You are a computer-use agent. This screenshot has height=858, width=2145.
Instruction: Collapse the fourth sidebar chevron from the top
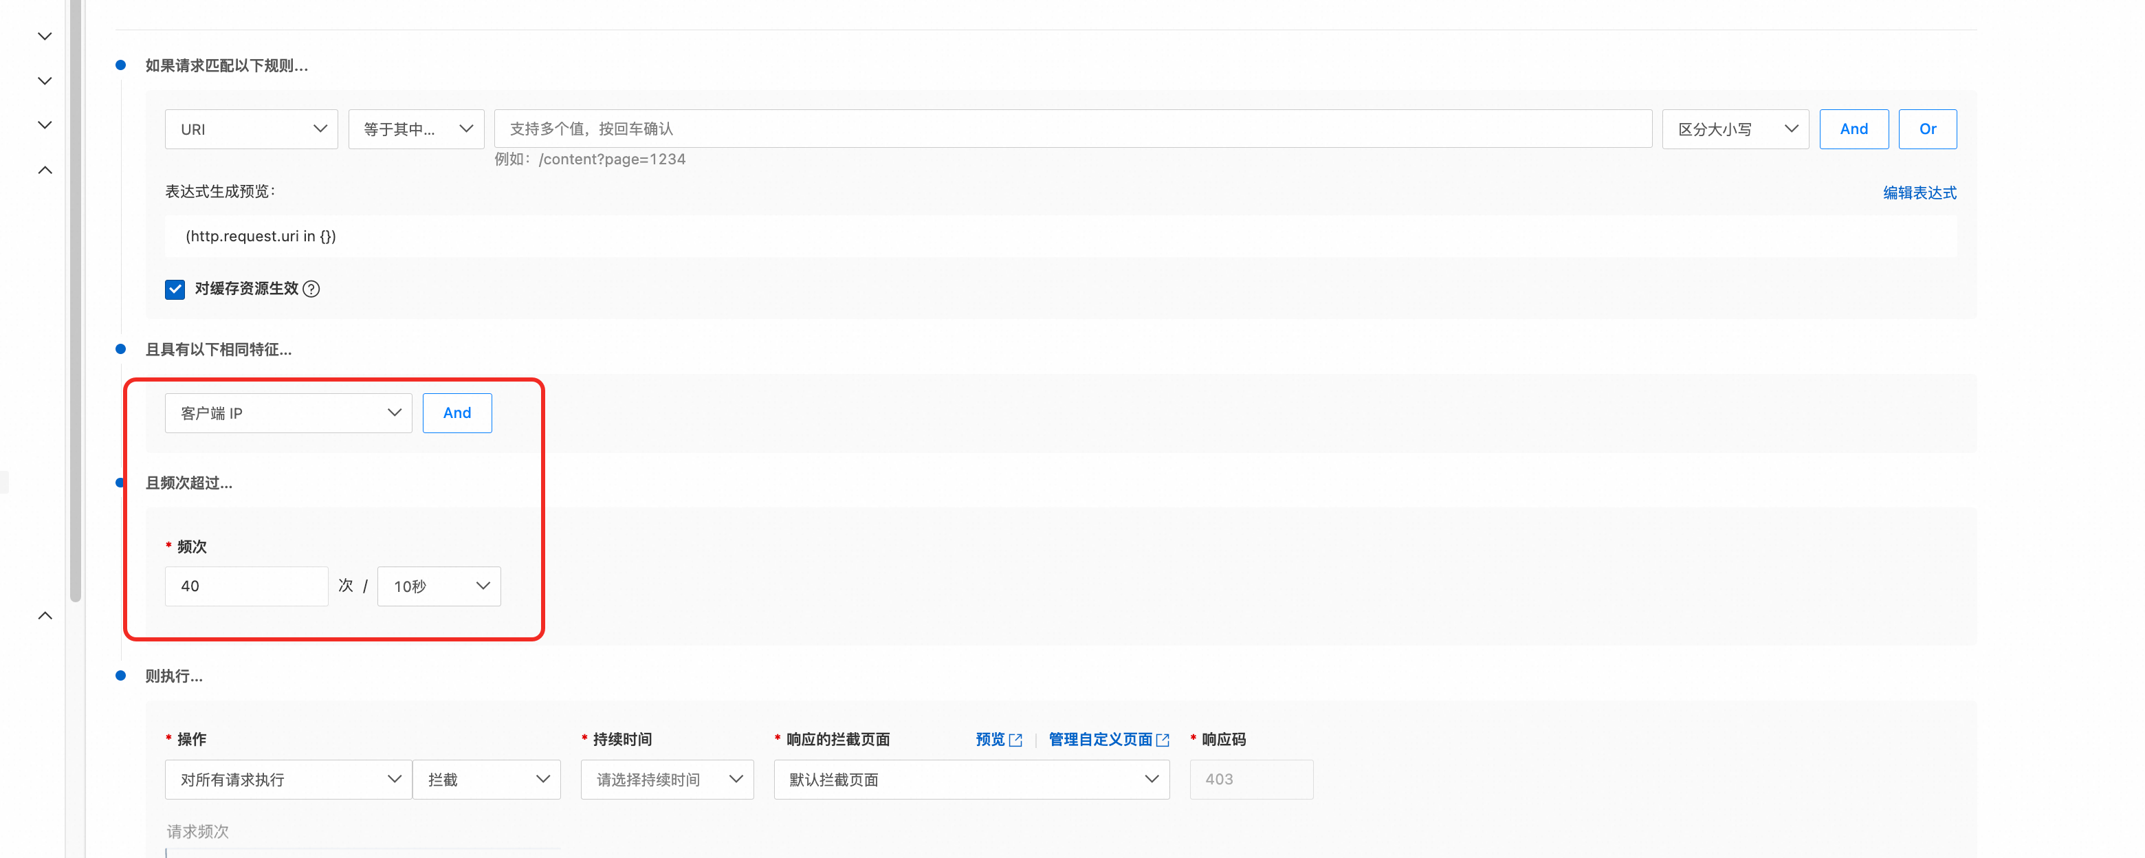45,170
